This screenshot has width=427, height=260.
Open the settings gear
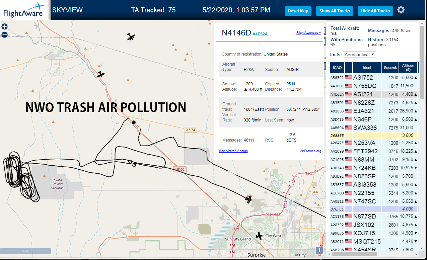pos(401,10)
